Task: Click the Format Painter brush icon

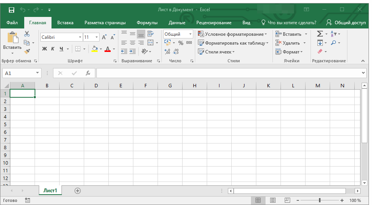Action: point(27,51)
